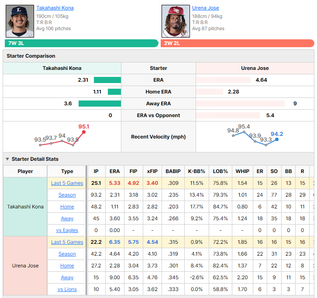Click the 95.4 velocity point on Urena's chart
The width and height of the screenshot is (317, 298).
coord(244,132)
